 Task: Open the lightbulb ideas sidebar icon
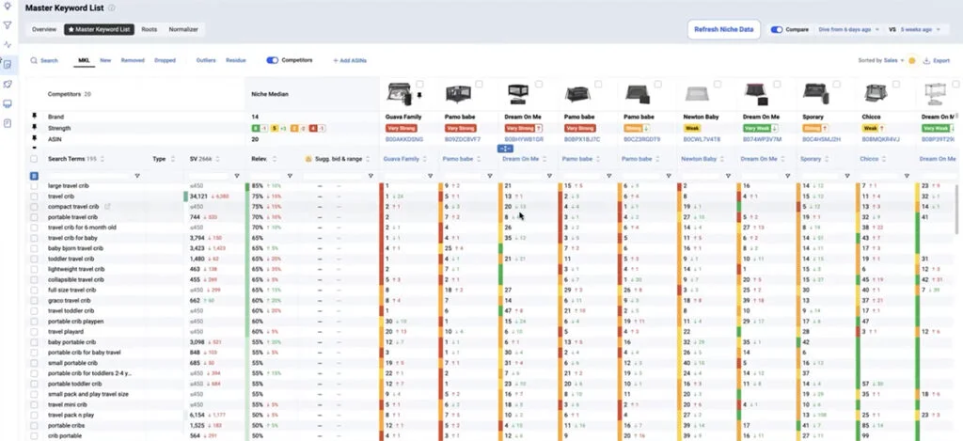click(8, 6)
